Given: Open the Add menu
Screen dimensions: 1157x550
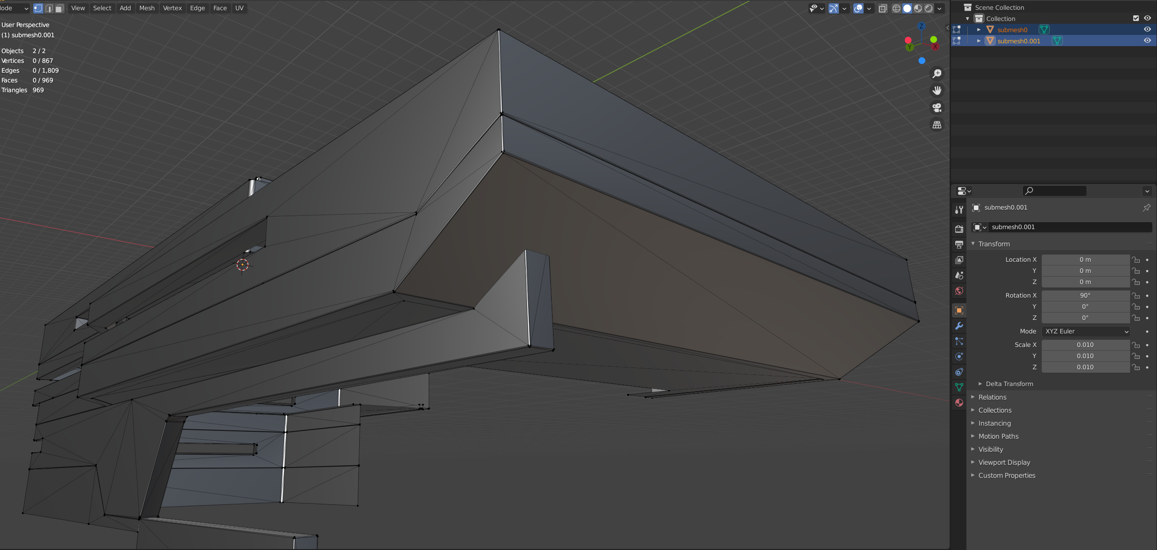Looking at the screenshot, I should (x=125, y=8).
